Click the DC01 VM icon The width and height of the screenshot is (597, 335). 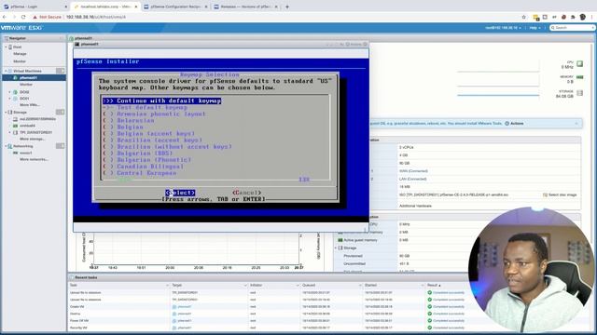(15, 99)
